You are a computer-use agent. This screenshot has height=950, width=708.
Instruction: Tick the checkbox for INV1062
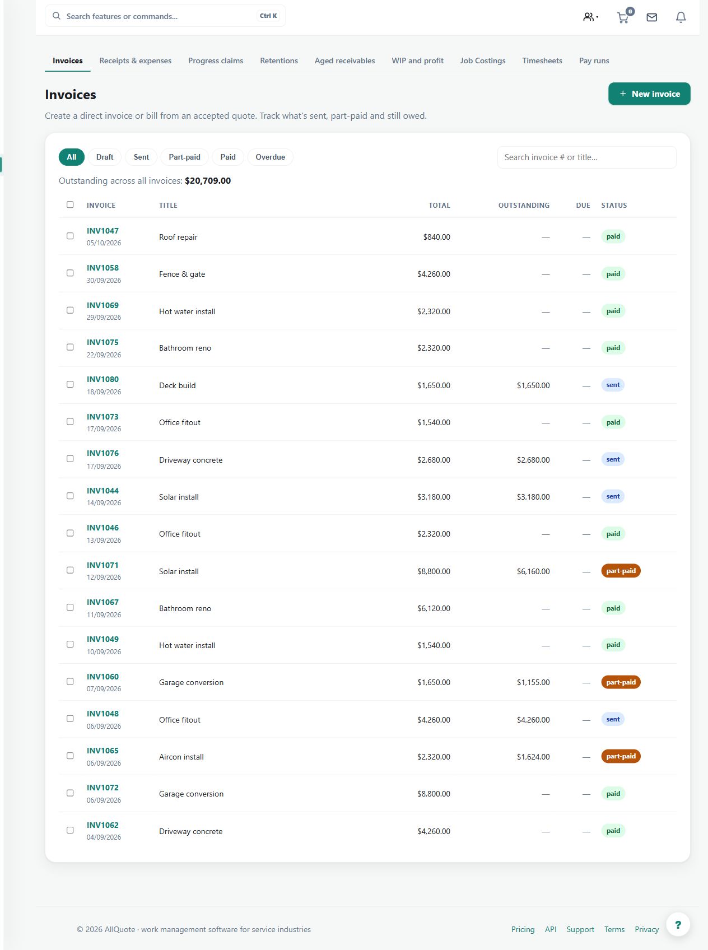point(70,830)
